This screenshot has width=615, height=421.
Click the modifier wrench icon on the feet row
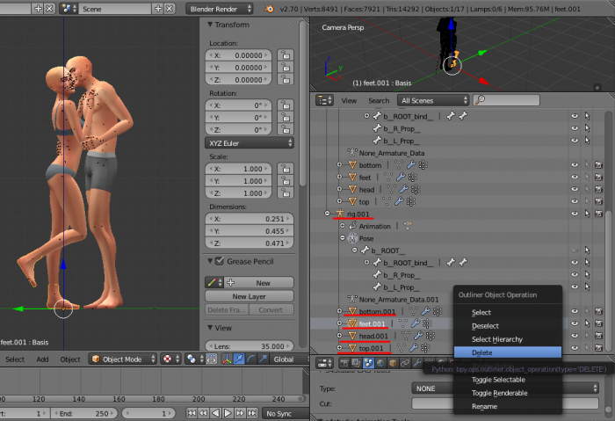[x=402, y=177]
